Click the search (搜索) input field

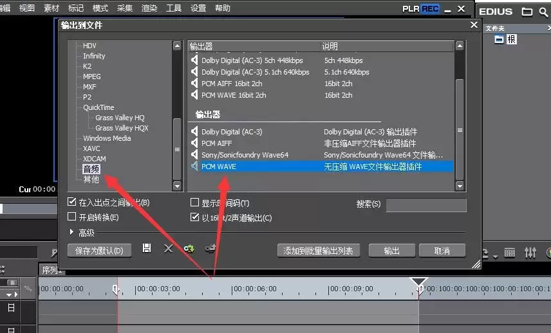click(x=426, y=205)
